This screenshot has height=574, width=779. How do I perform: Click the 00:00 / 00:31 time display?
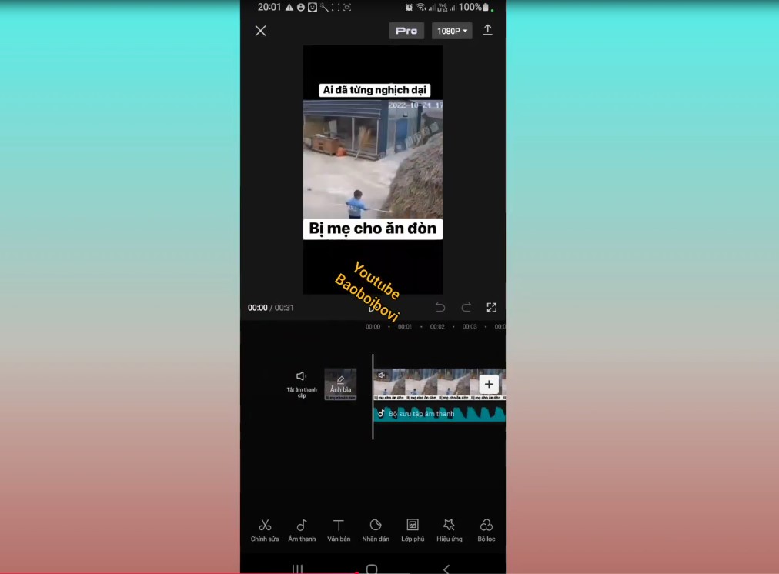271,308
